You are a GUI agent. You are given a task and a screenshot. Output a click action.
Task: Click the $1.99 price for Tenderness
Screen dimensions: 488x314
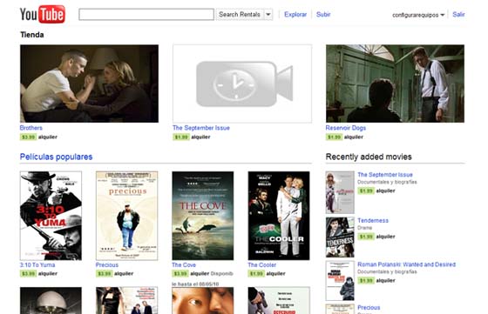point(366,237)
